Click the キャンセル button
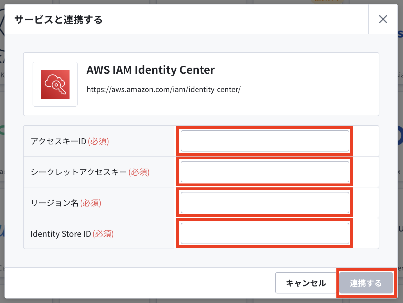403x303 pixels. (306, 283)
